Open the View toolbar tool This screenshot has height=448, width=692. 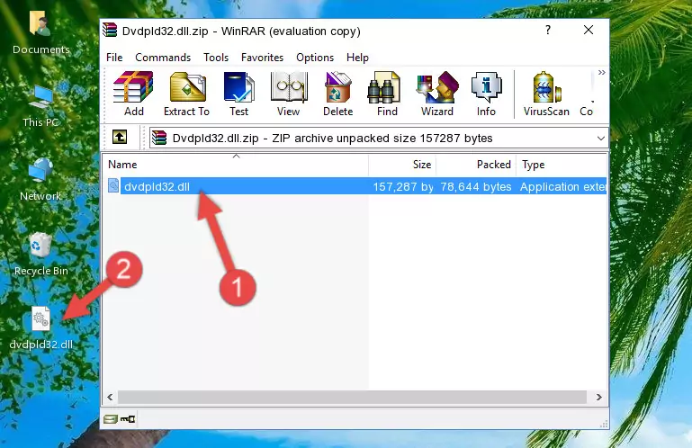coord(289,94)
